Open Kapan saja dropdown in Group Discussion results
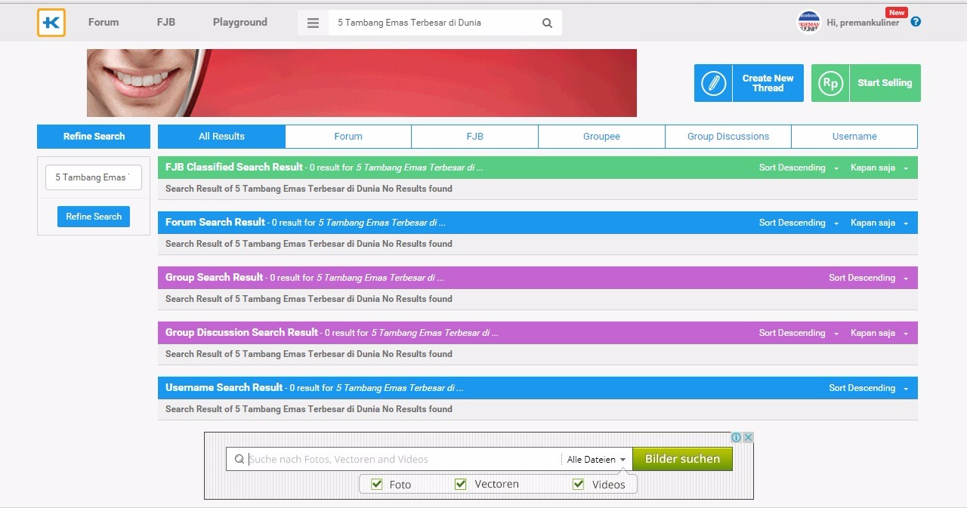967x508 pixels. pyautogui.click(x=879, y=333)
